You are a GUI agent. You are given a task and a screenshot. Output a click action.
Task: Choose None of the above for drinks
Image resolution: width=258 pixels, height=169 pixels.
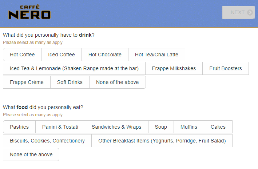click(x=117, y=82)
